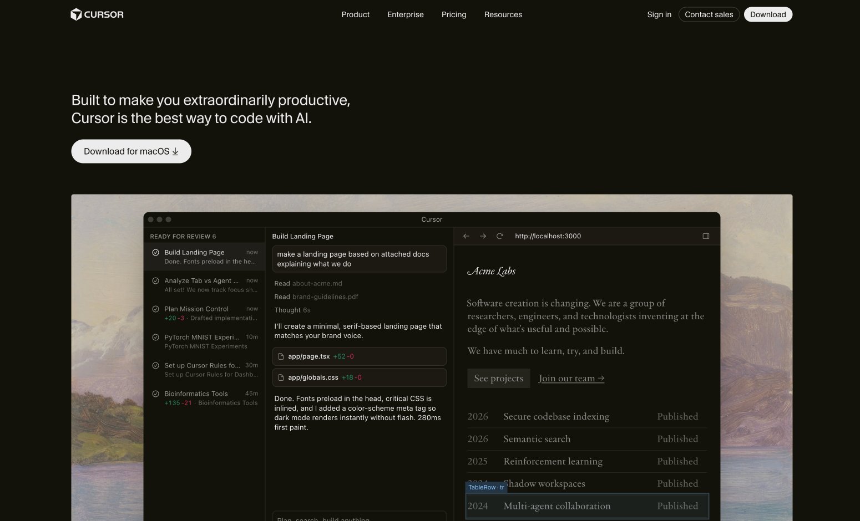Toggle the check circle on Build Landing Page

click(x=155, y=252)
